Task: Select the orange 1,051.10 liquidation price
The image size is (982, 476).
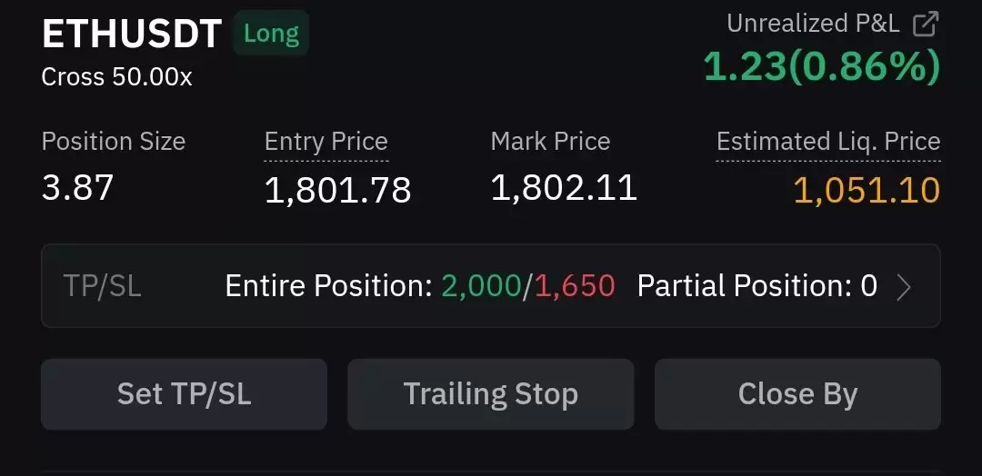Action: [x=867, y=190]
